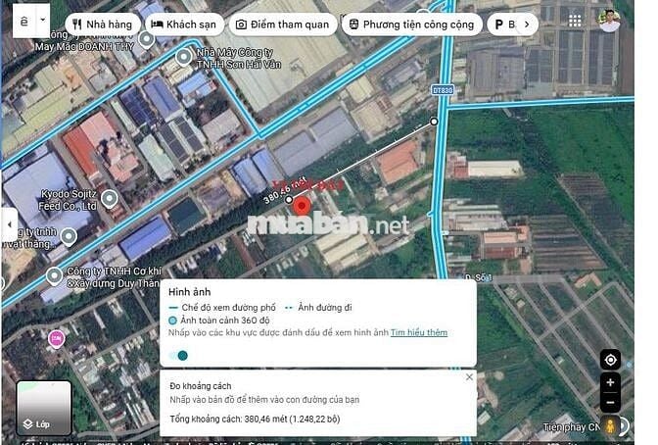Image resolution: width=658 pixels, height=445 pixels.
Task: Click the Nhà hàng category chip
Action: tap(103, 25)
